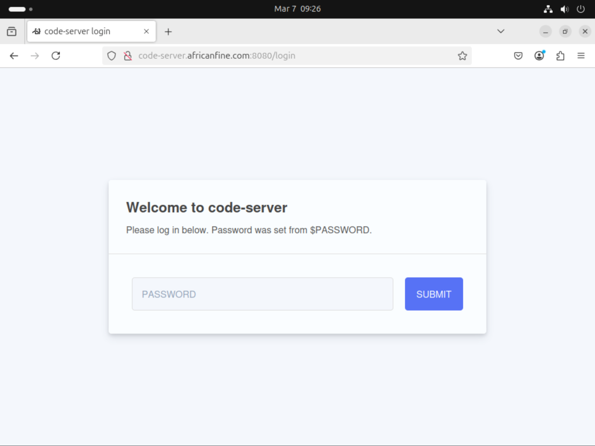Image resolution: width=595 pixels, height=446 pixels.
Task: Click the save to Pocket icon
Action: click(518, 56)
